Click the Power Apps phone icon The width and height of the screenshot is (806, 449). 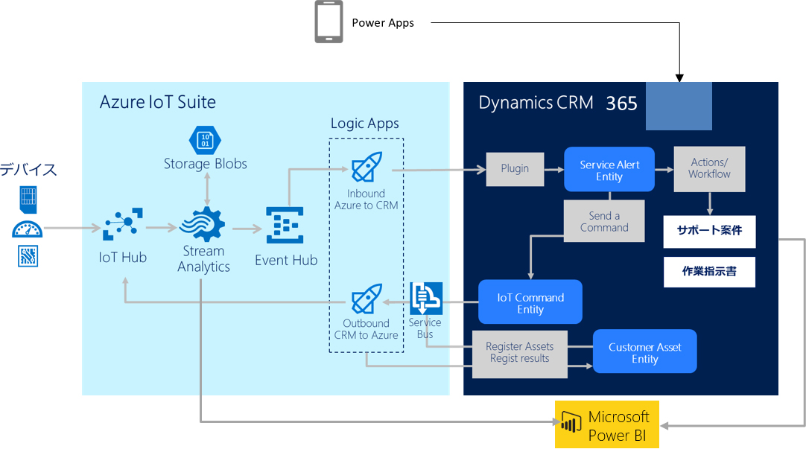tap(329, 22)
